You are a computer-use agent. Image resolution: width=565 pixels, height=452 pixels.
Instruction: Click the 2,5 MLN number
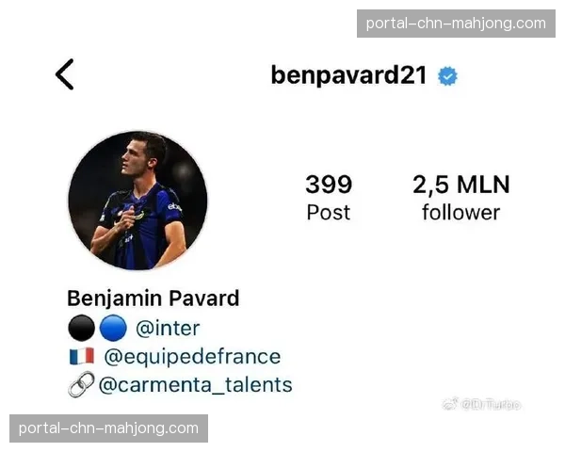(460, 185)
